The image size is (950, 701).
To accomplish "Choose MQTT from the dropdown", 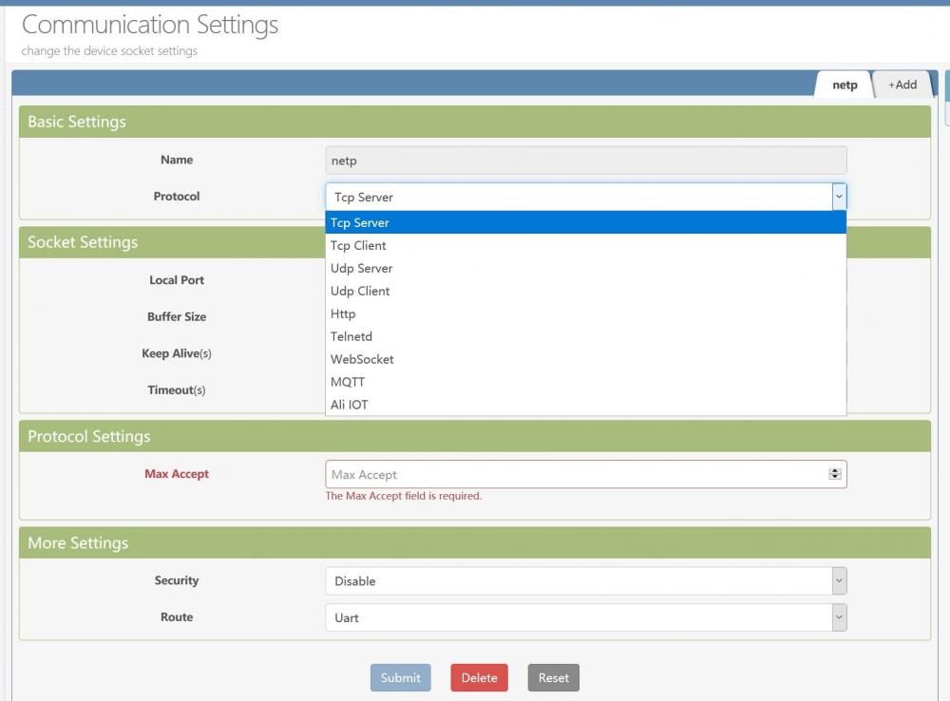I will coord(585,382).
